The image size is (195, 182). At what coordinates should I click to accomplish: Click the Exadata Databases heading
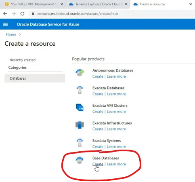pyautogui.click(x=108, y=88)
